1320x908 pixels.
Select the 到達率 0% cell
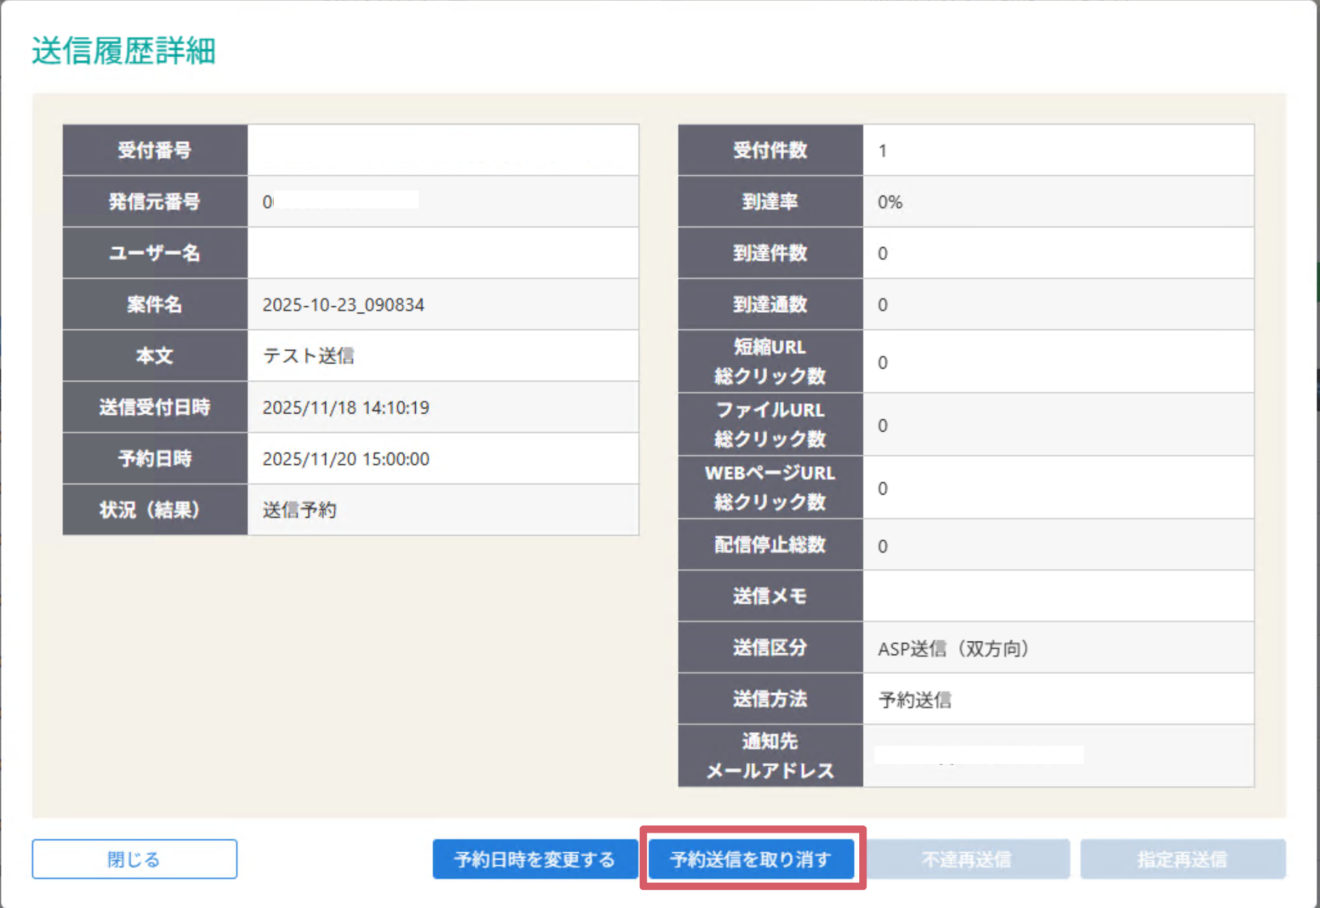coord(1058,201)
